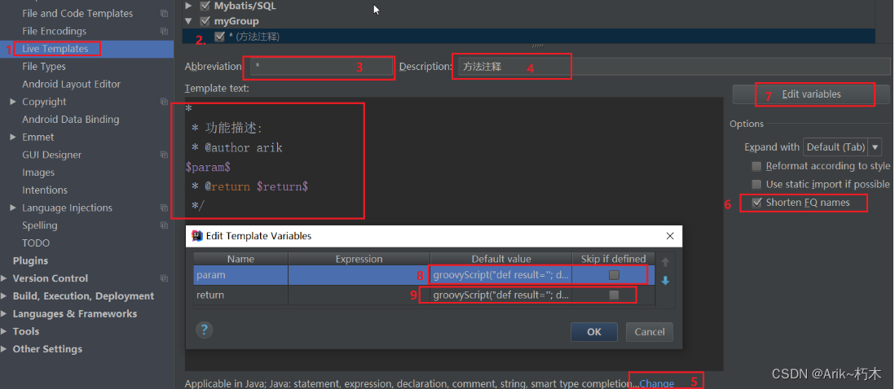895x389 pixels.
Task: Click inside the Template text editor
Action: click(x=454, y=234)
